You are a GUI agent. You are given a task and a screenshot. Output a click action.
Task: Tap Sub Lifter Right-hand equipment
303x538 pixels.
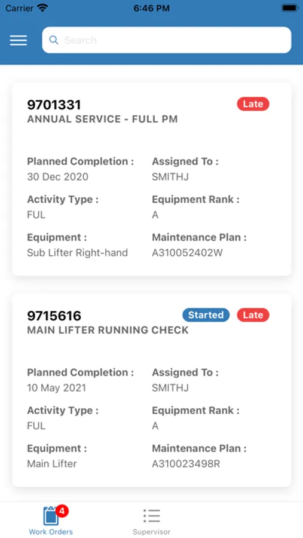click(78, 253)
